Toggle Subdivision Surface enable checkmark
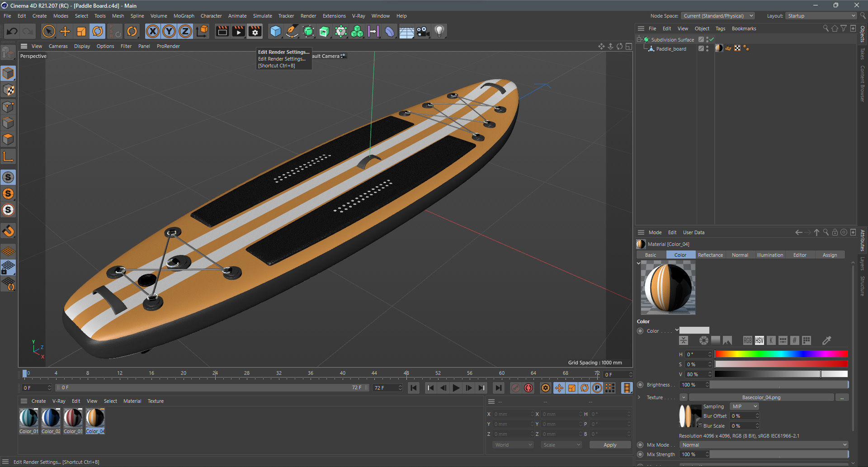Image resolution: width=868 pixels, height=467 pixels. 712,40
